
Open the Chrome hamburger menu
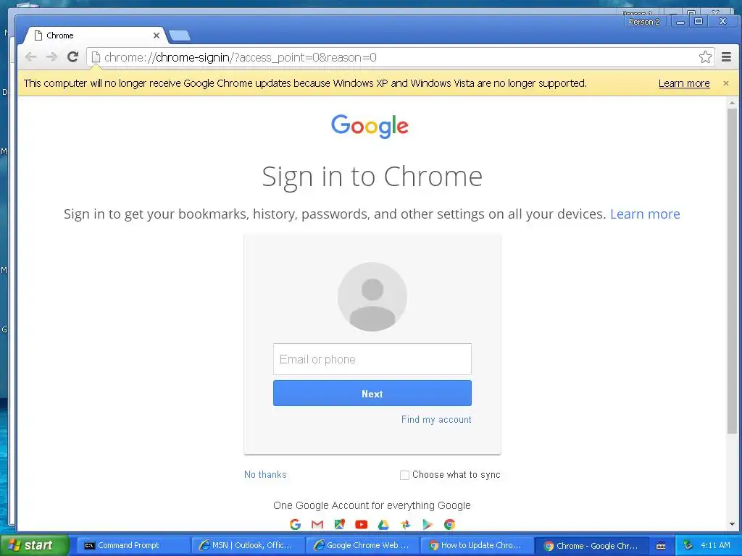click(726, 57)
